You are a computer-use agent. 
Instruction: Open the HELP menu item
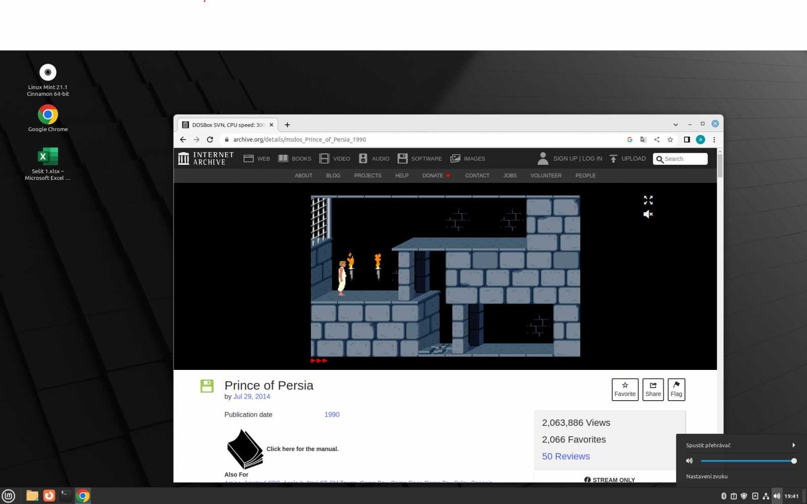coord(402,175)
